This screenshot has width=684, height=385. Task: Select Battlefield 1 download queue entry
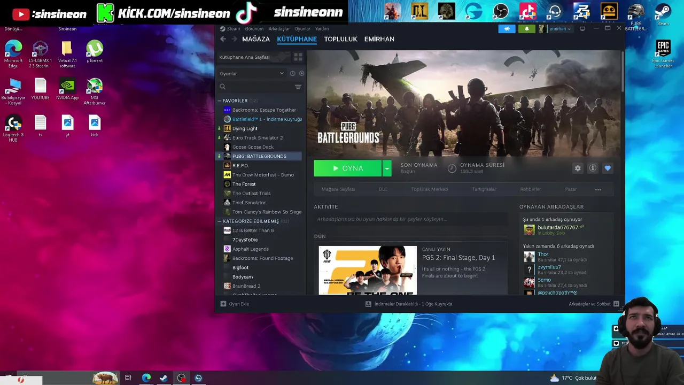pos(267,119)
